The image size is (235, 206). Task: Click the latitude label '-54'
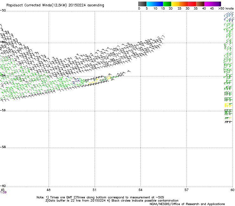pyautogui.click(x=3, y=75)
